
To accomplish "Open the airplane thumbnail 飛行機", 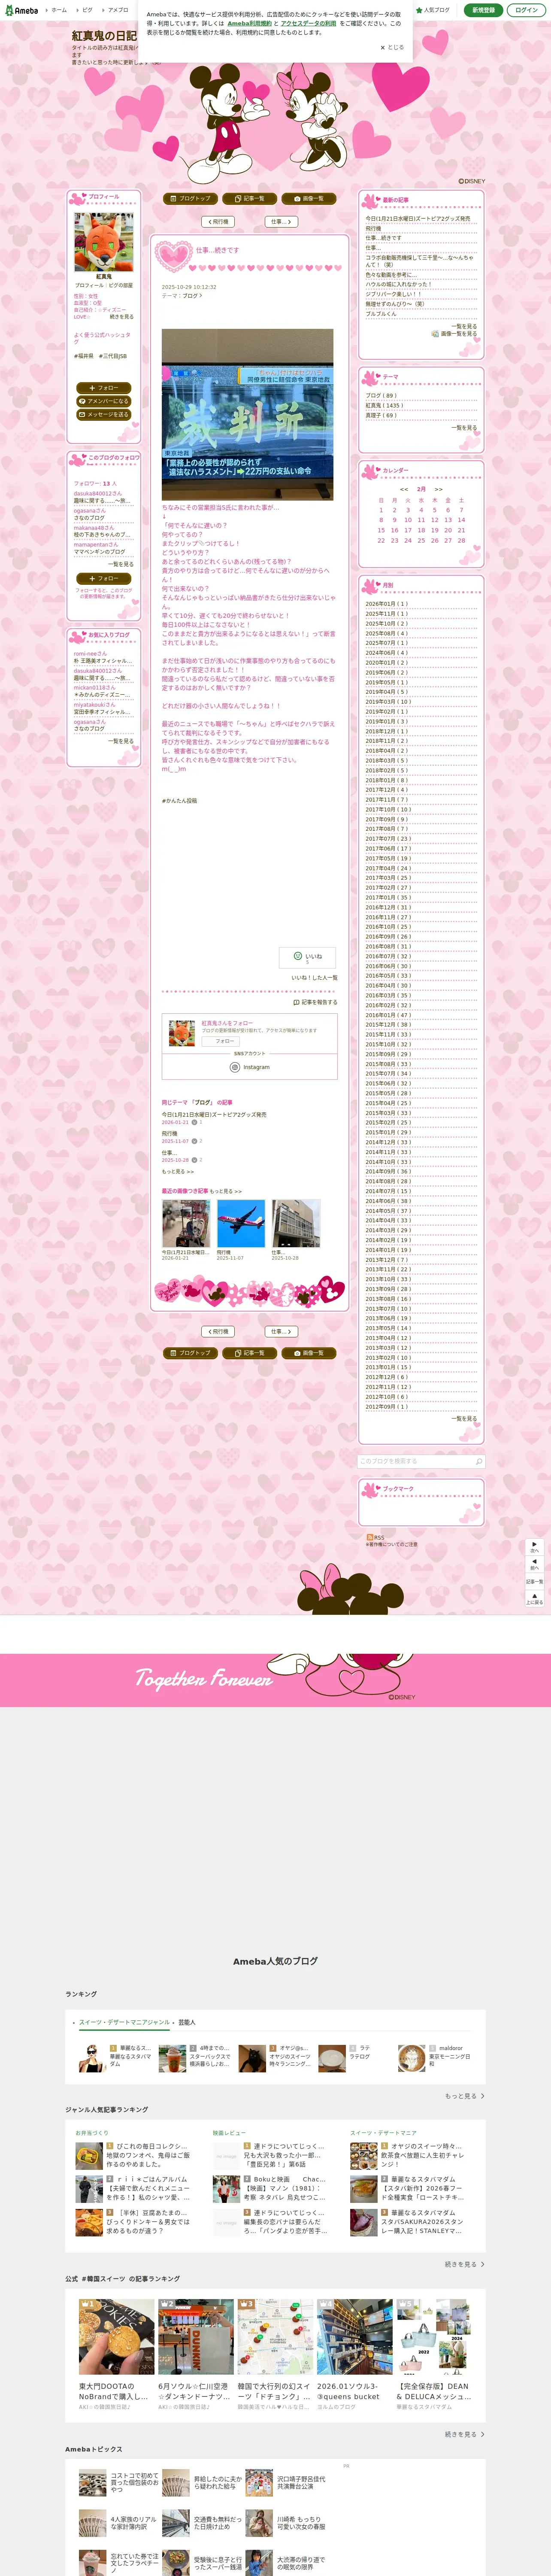I will [x=241, y=1223].
